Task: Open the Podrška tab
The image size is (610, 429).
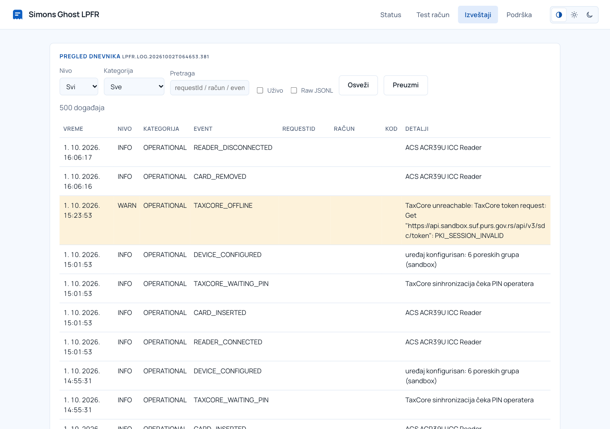Action: pyautogui.click(x=519, y=15)
